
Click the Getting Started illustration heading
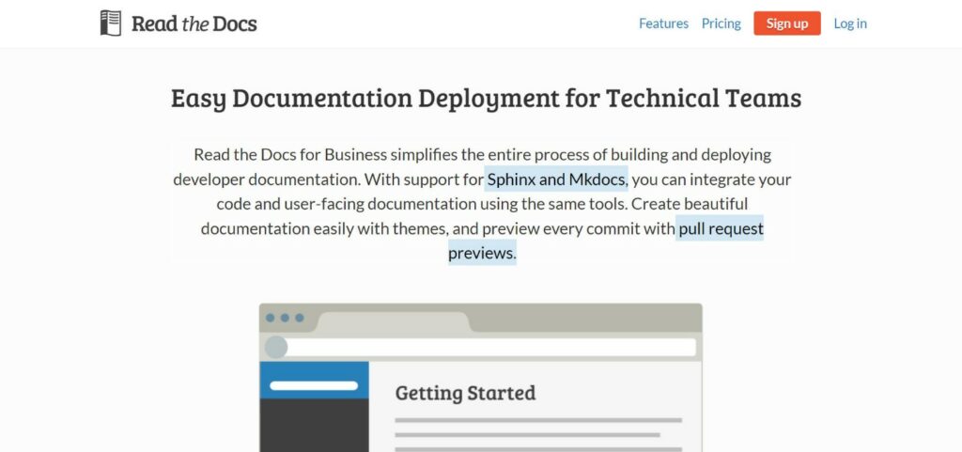465,393
